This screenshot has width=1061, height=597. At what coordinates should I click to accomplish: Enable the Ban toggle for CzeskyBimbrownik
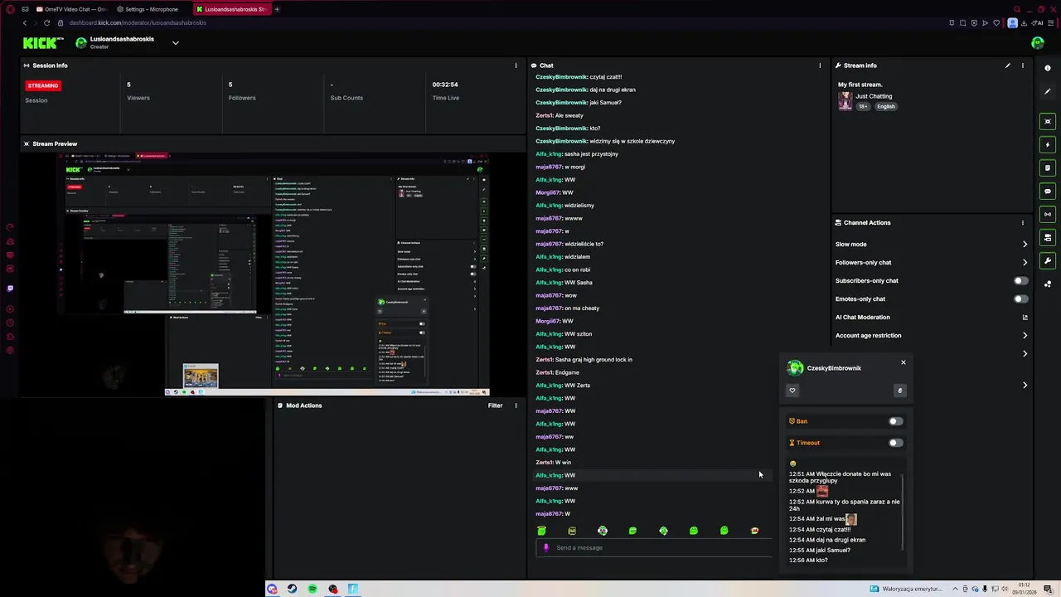(895, 421)
